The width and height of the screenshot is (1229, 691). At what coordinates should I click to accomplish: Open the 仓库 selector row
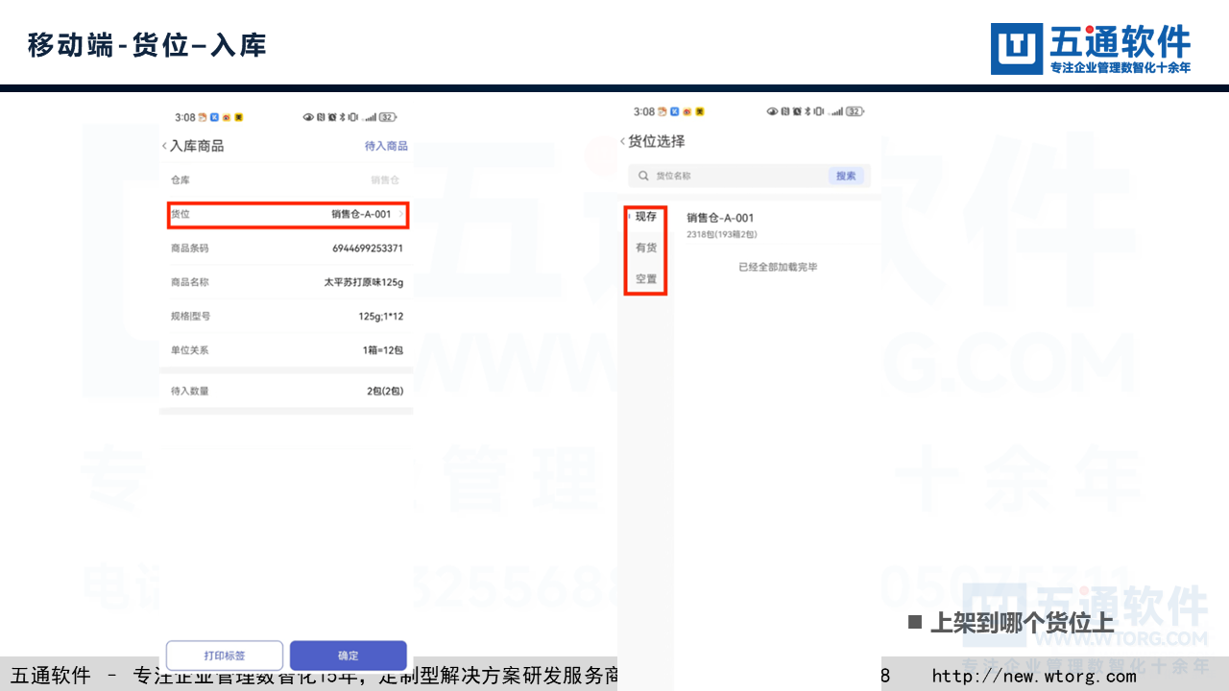[x=286, y=179]
